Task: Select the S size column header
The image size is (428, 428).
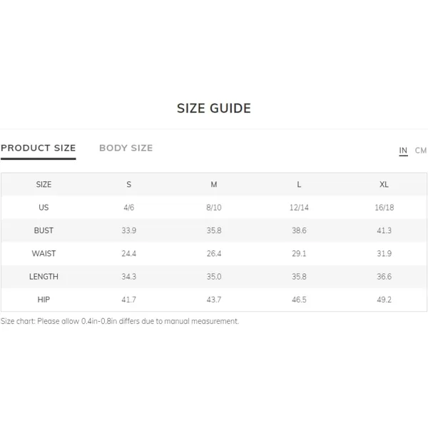Action: [128, 185]
